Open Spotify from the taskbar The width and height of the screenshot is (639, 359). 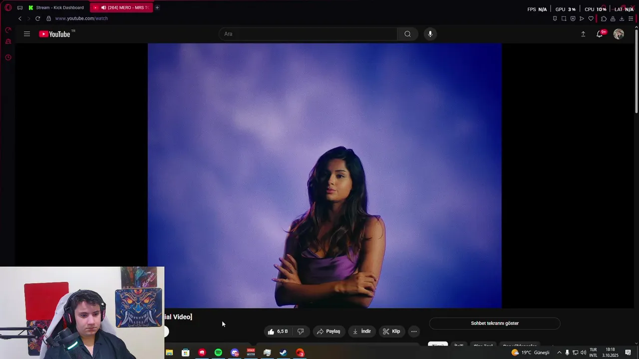coord(218,353)
